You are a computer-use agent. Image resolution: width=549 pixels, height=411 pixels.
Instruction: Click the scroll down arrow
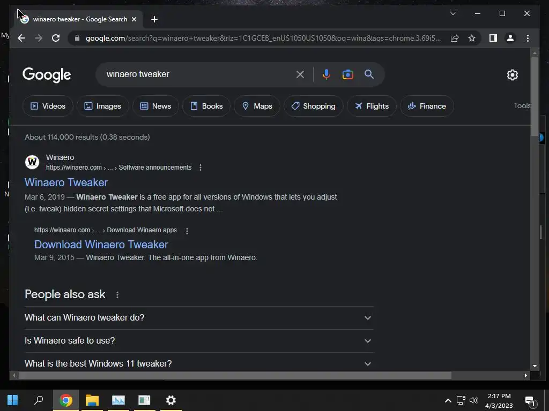(x=535, y=366)
